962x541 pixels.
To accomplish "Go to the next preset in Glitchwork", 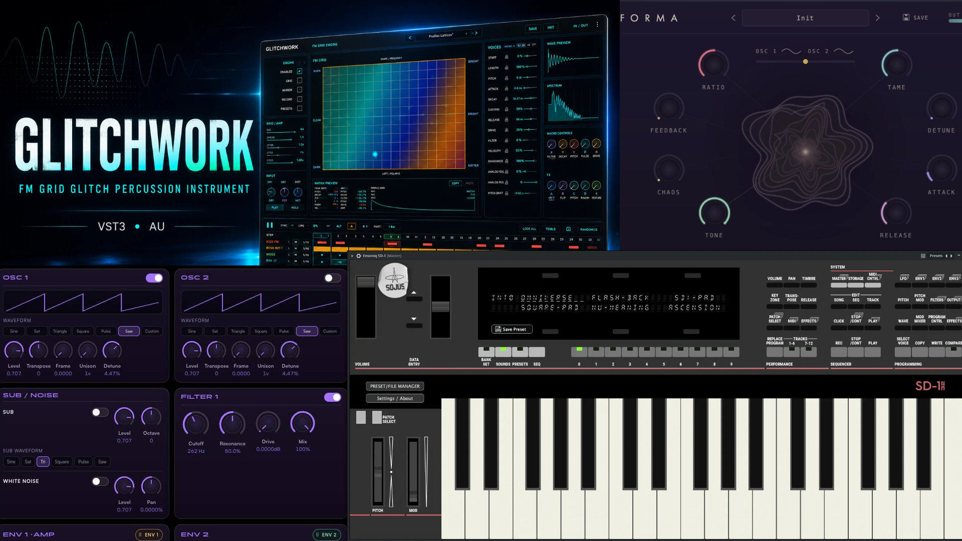I will (x=476, y=33).
